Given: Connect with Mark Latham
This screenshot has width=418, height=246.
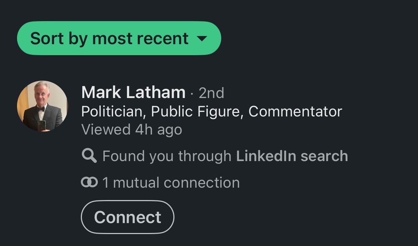Looking at the screenshot, I should point(127,217).
